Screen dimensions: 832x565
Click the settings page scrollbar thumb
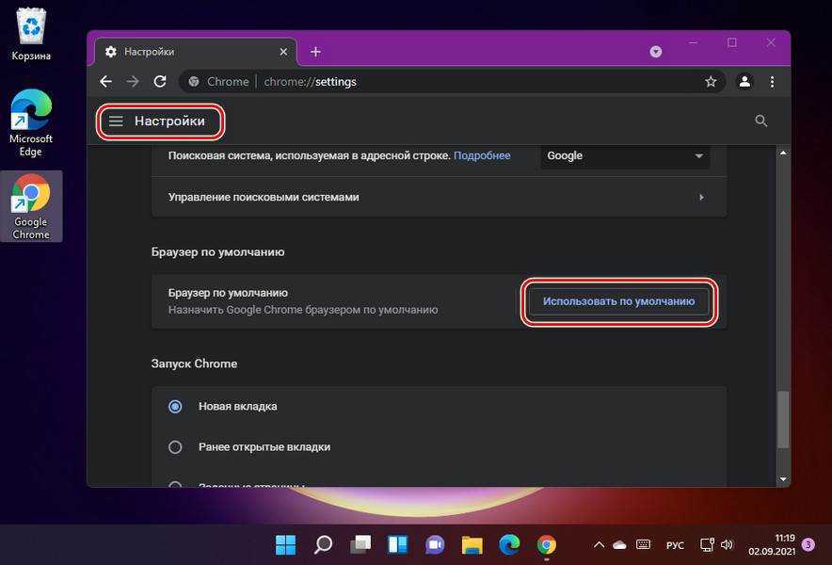783,419
